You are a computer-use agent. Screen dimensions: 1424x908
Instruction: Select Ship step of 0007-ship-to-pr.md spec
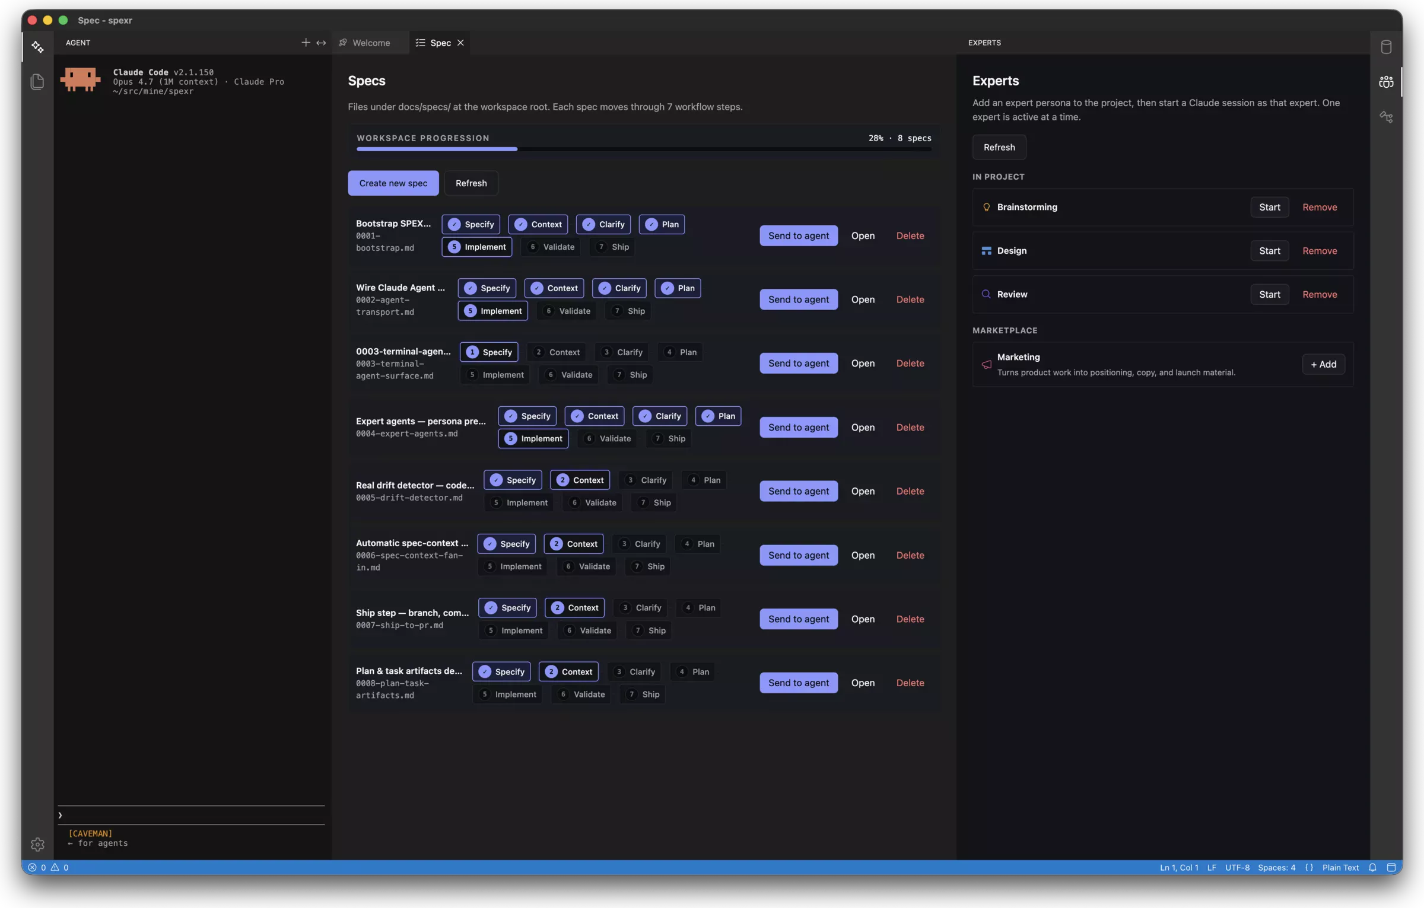[649, 630]
